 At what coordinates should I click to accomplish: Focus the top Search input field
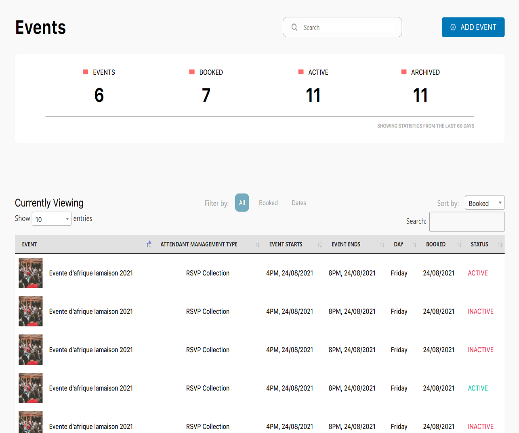click(342, 27)
